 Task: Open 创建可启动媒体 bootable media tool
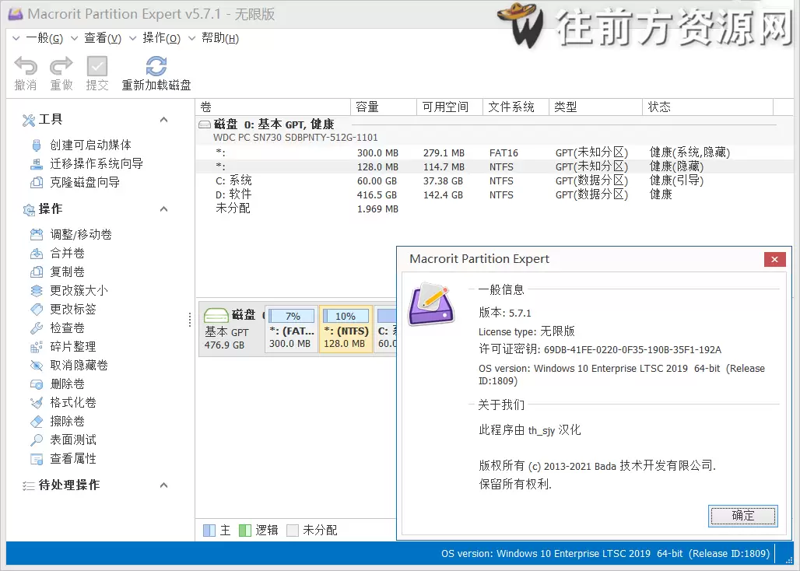(90, 145)
